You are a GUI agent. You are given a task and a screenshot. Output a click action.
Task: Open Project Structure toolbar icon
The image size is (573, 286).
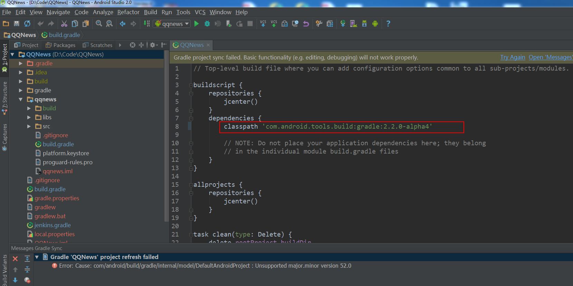[330, 24]
